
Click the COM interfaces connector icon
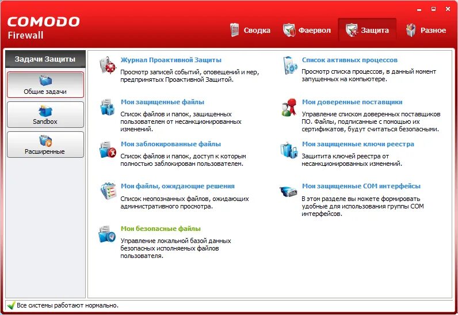288,191
